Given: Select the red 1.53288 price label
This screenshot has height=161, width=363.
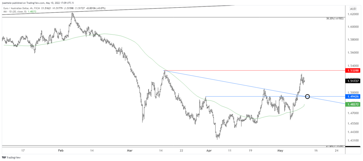Looking at the screenshot, I should (352, 70).
